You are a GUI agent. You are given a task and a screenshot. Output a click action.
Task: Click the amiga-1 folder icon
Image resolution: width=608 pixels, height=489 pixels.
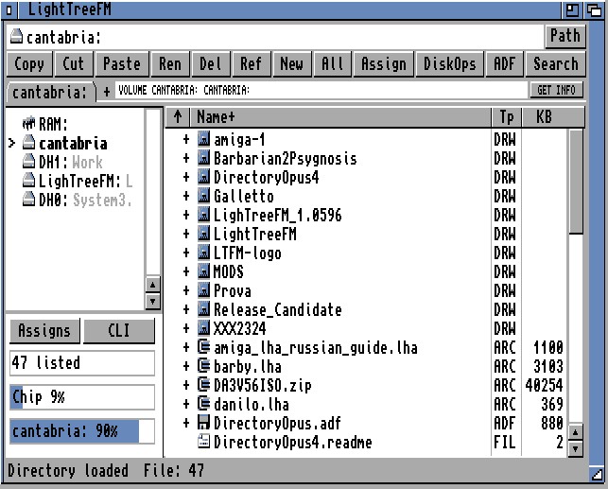pos(203,139)
